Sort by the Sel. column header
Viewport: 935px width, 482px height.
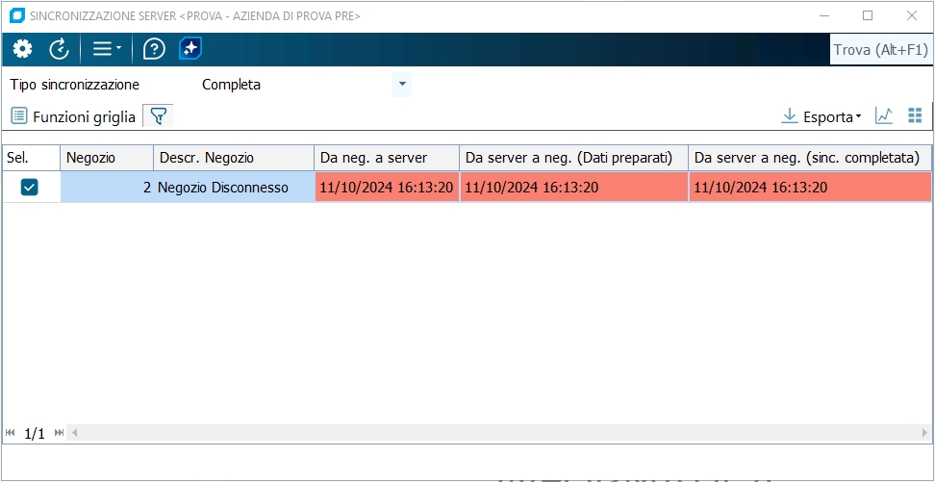[x=31, y=158]
